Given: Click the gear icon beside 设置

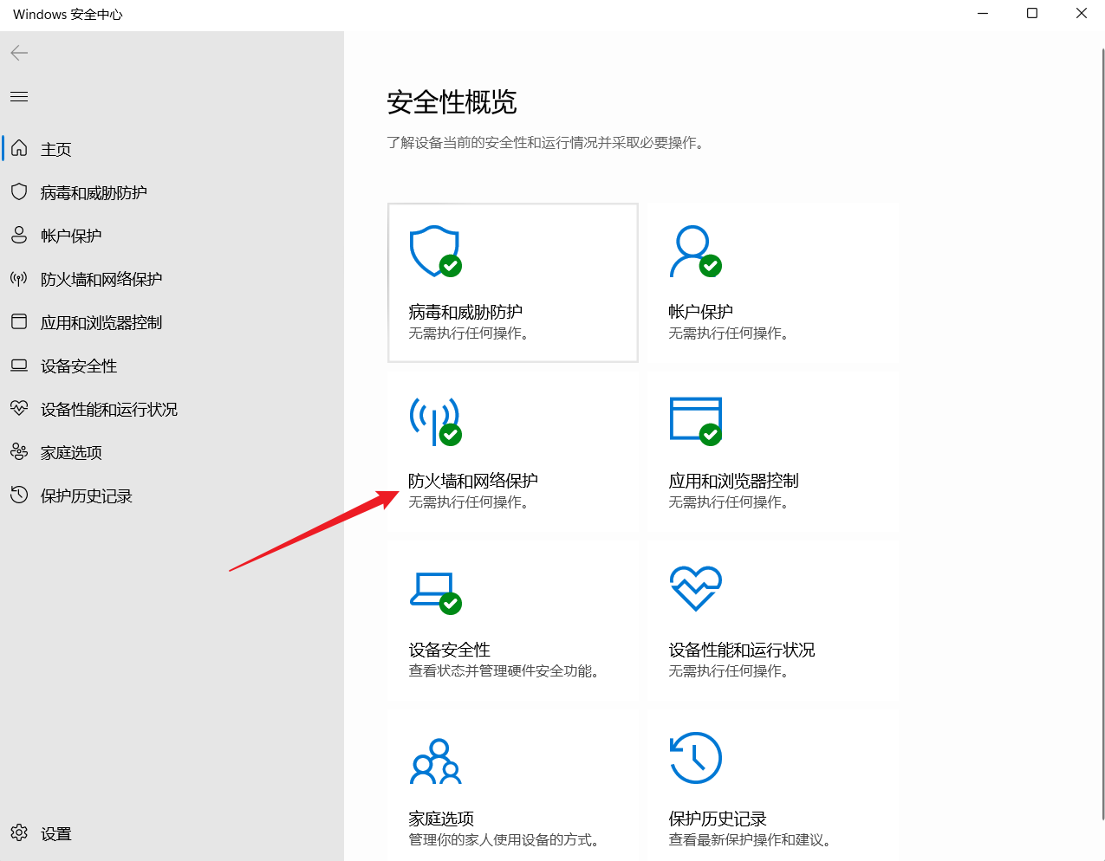Looking at the screenshot, I should tap(19, 833).
